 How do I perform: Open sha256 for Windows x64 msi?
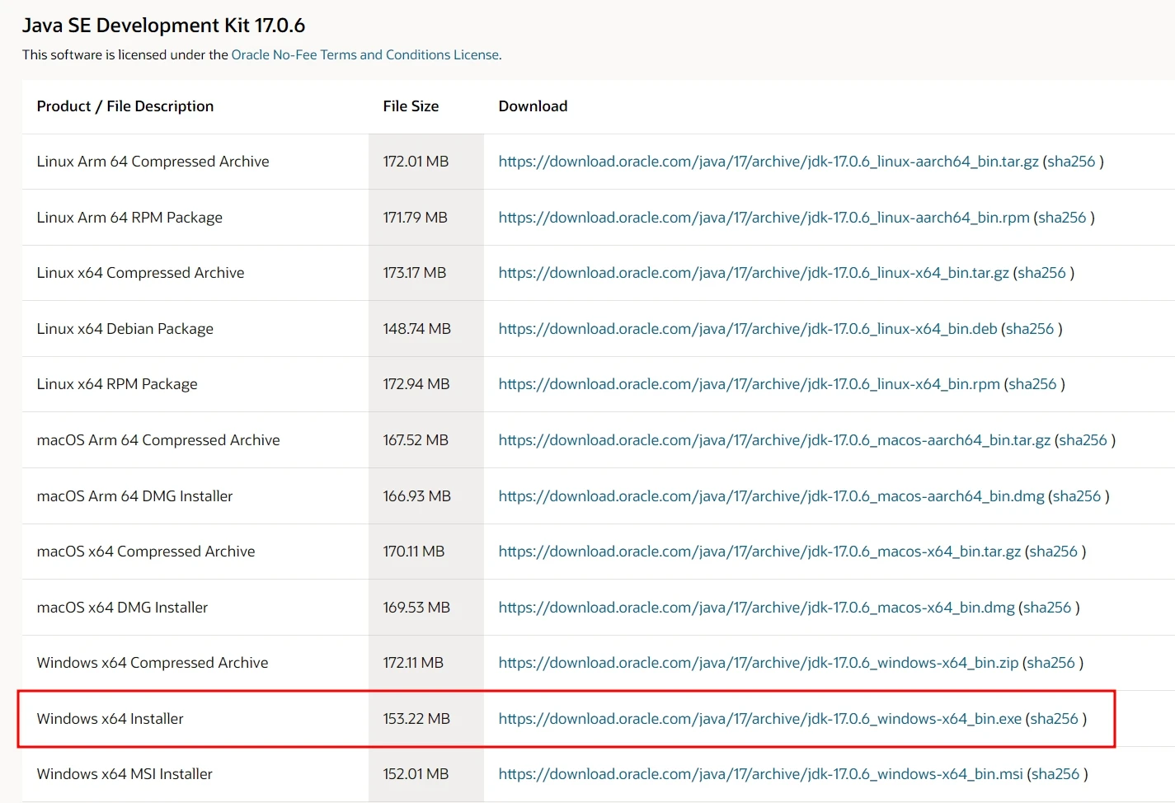click(1055, 774)
